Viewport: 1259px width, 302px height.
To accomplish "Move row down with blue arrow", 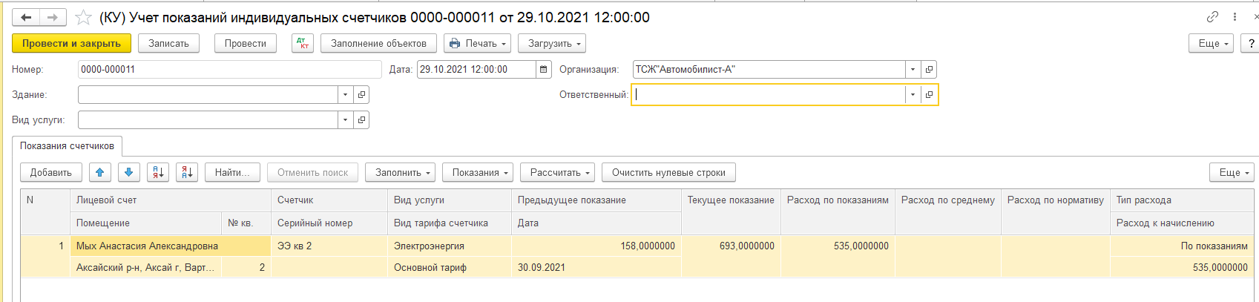I will [129, 173].
